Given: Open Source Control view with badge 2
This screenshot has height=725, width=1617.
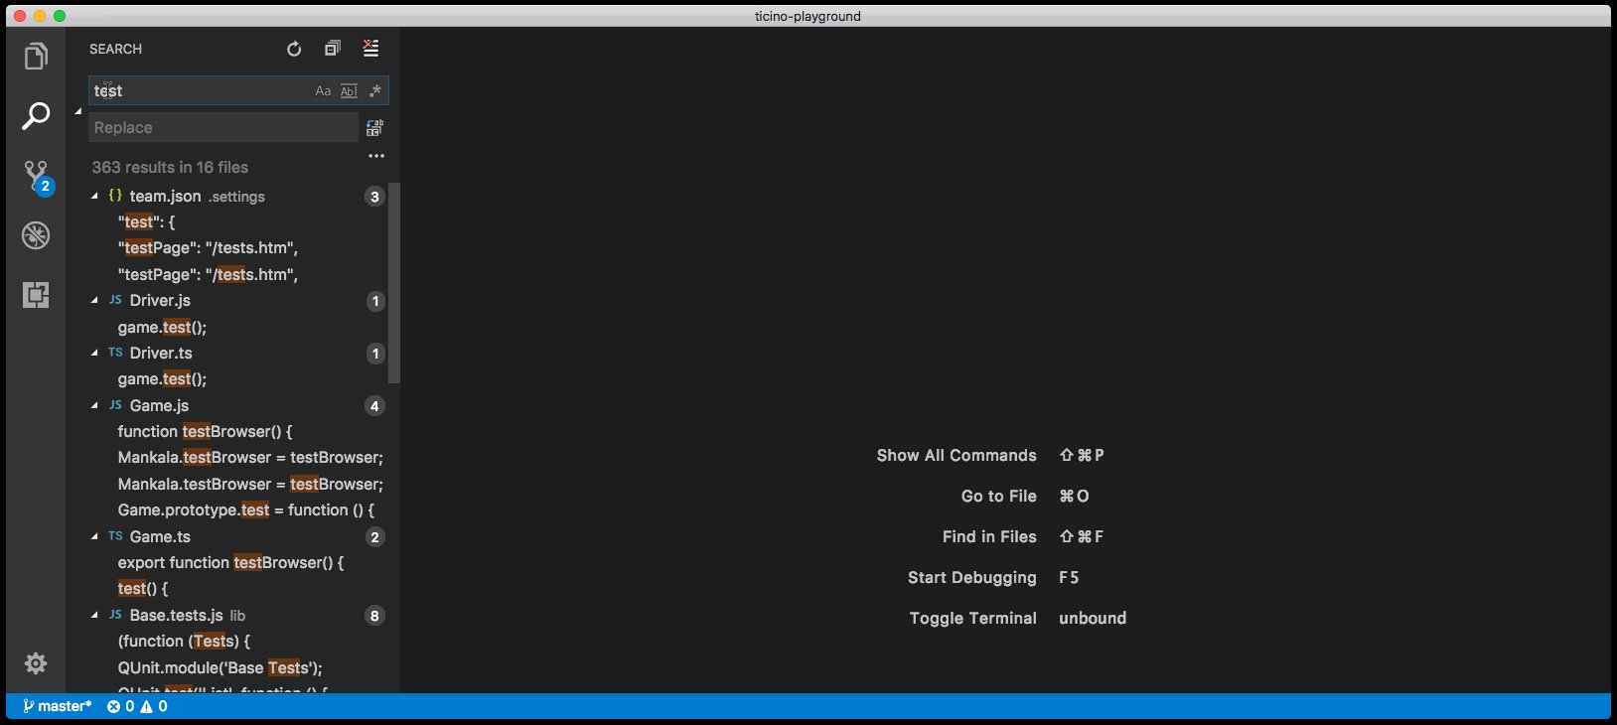Looking at the screenshot, I should 37,177.
